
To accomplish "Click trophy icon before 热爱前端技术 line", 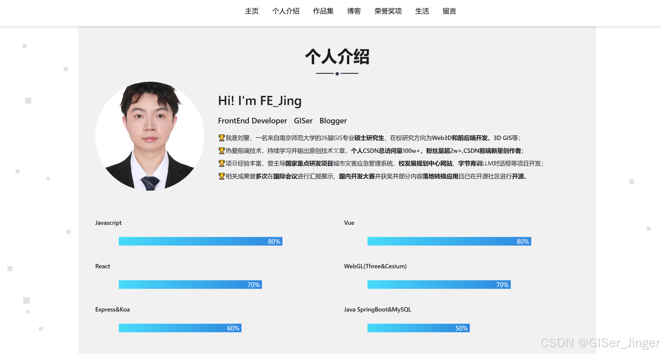I will point(221,151).
